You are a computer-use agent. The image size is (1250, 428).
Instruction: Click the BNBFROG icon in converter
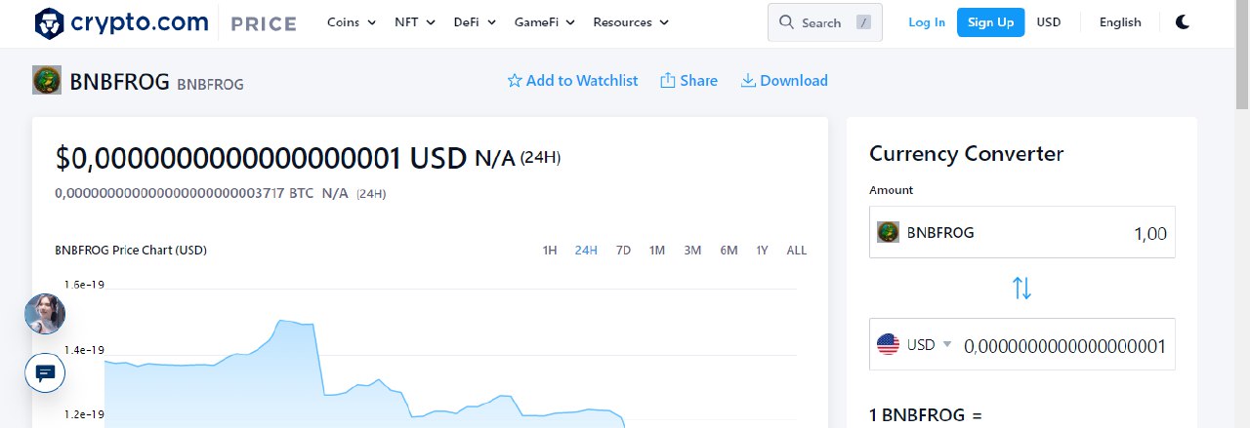tap(888, 232)
